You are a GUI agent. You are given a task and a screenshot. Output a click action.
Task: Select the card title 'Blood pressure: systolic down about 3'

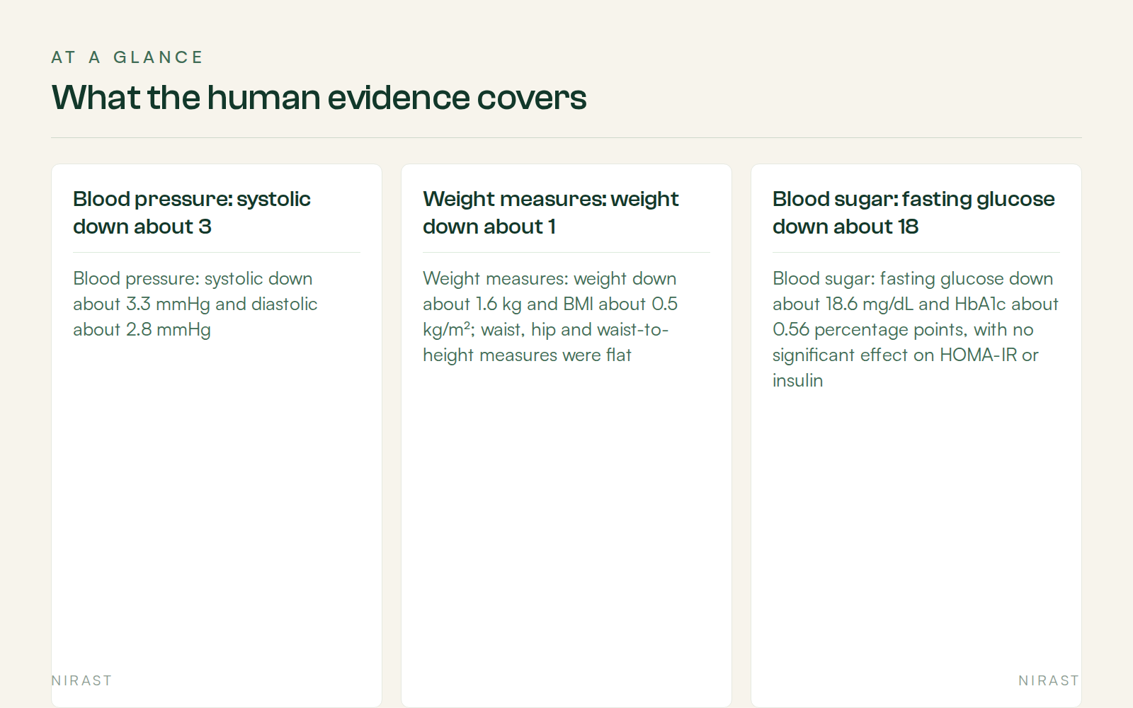coord(192,212)
